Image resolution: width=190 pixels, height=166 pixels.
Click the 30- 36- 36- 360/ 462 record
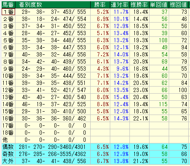coord(54,118)
